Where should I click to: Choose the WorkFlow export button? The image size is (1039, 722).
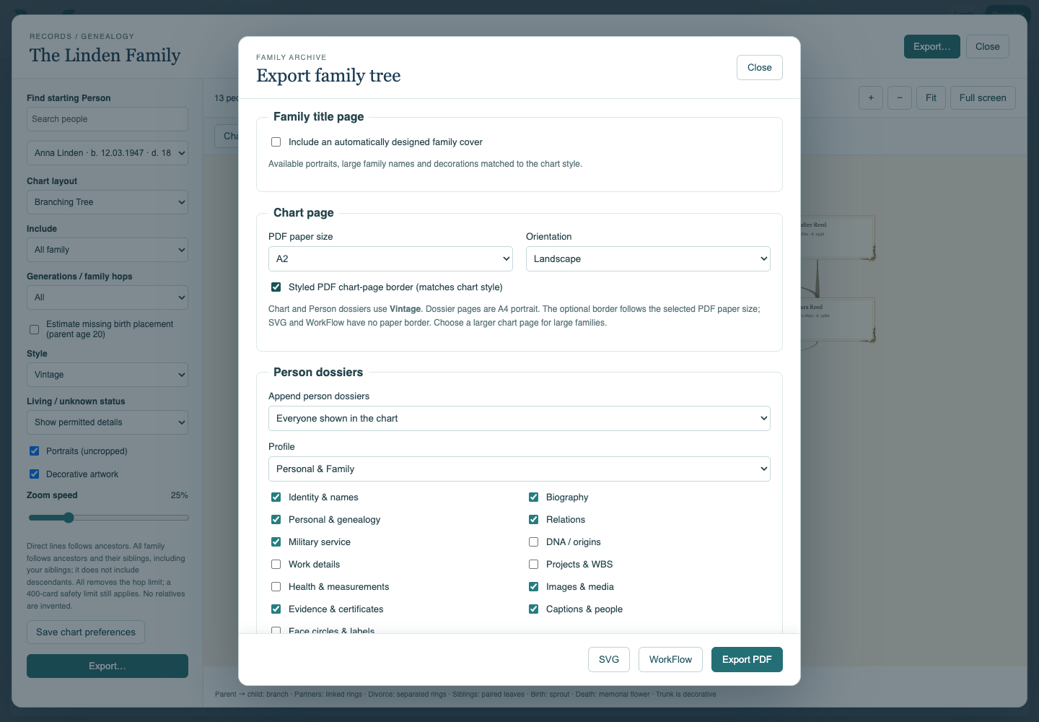pyautogui.click(x=670, y=659)
